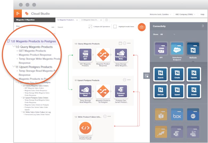Close the 1.0 Magento Products tab
Viewport: 208px width, 143px height.
click(77, 20)
